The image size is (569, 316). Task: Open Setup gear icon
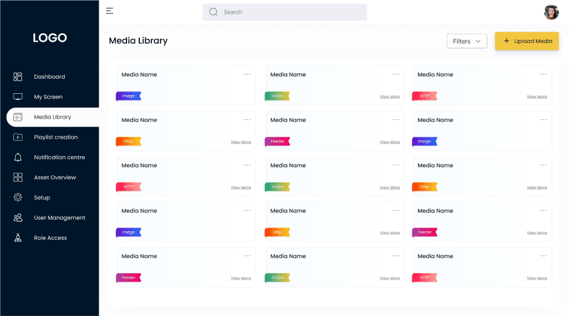[18, 197]
